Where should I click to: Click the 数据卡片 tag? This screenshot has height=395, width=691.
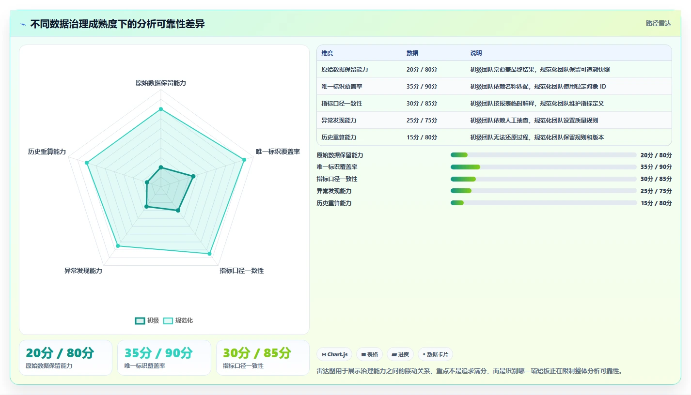(x=435, y=354)
